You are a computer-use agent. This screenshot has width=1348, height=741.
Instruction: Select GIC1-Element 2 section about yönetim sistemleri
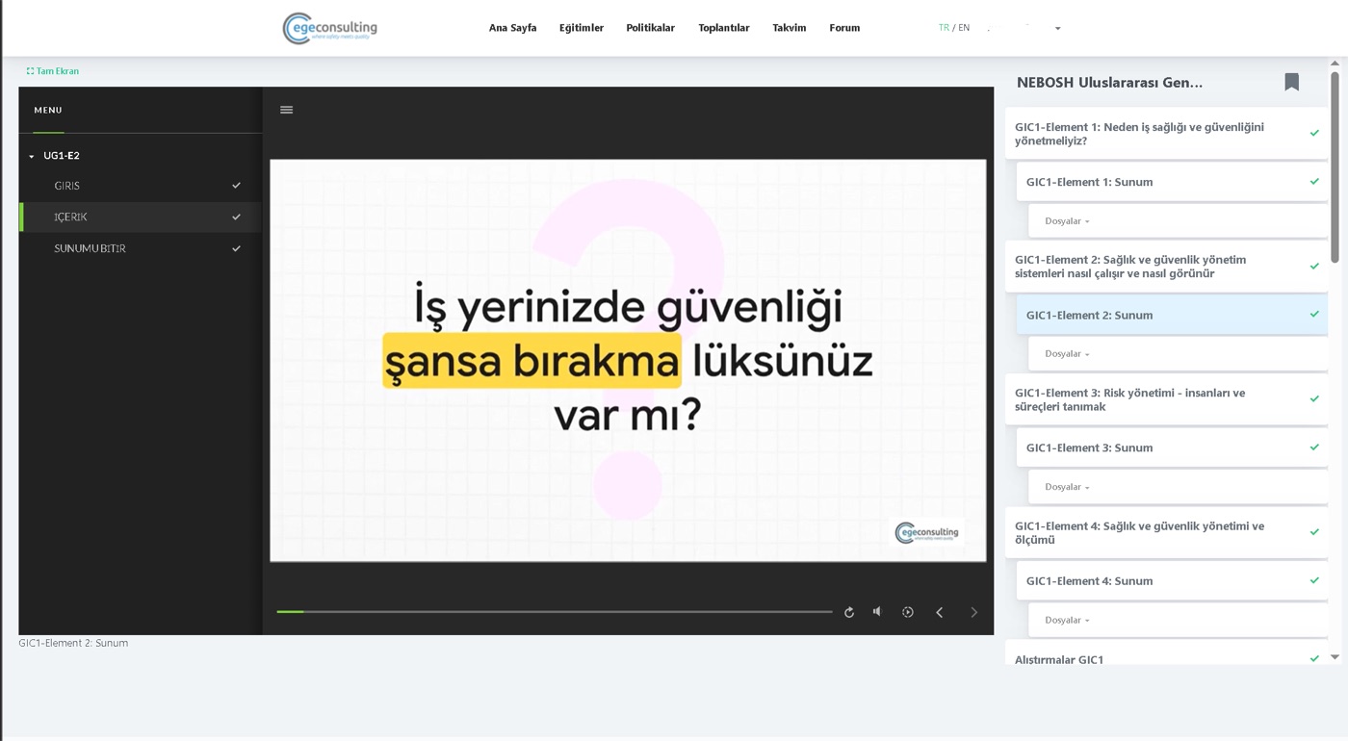[x=1166, y=267]
